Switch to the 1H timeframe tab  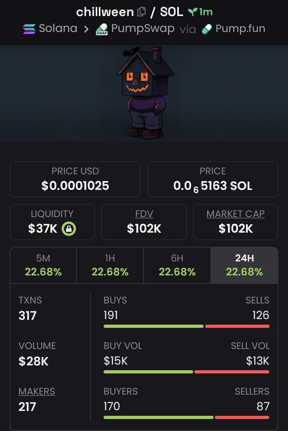110,265
